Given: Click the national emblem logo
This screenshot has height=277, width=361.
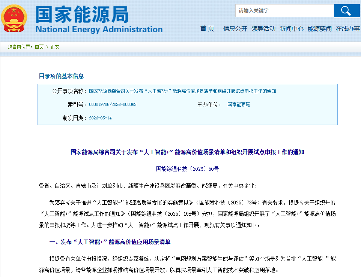Looking at the screenshot, I should 14,18.
